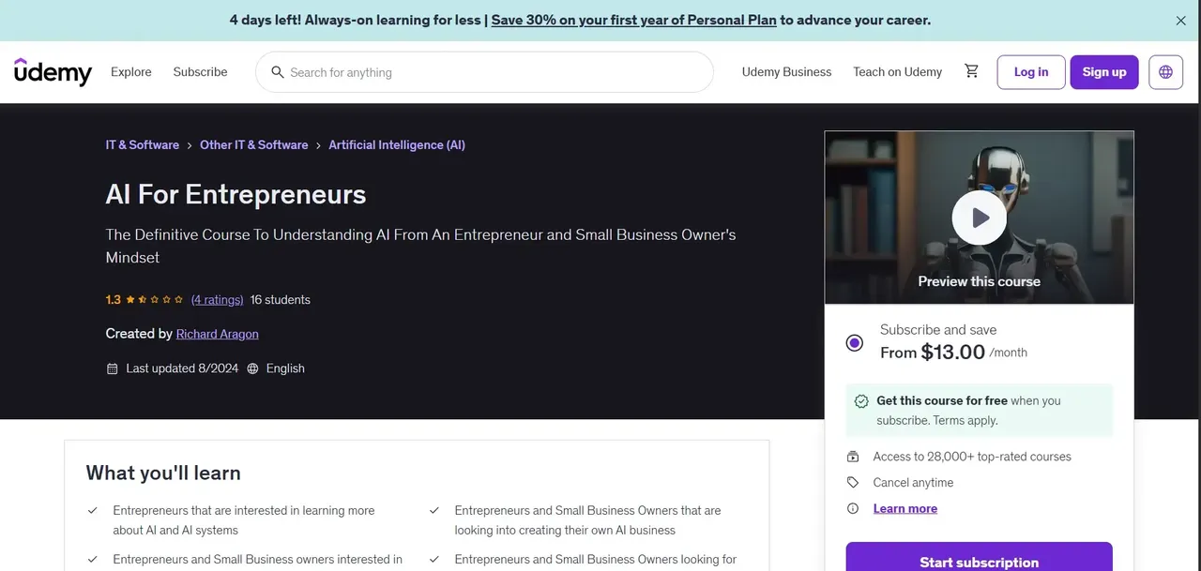Viewport: 1201px width, 571px height.
Task: Click the Log in button
Action: click(x=1031, y=72)
